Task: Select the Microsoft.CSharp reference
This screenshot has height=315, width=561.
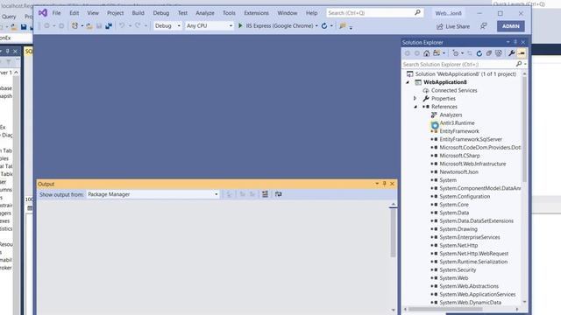Action: pos(456,156)
